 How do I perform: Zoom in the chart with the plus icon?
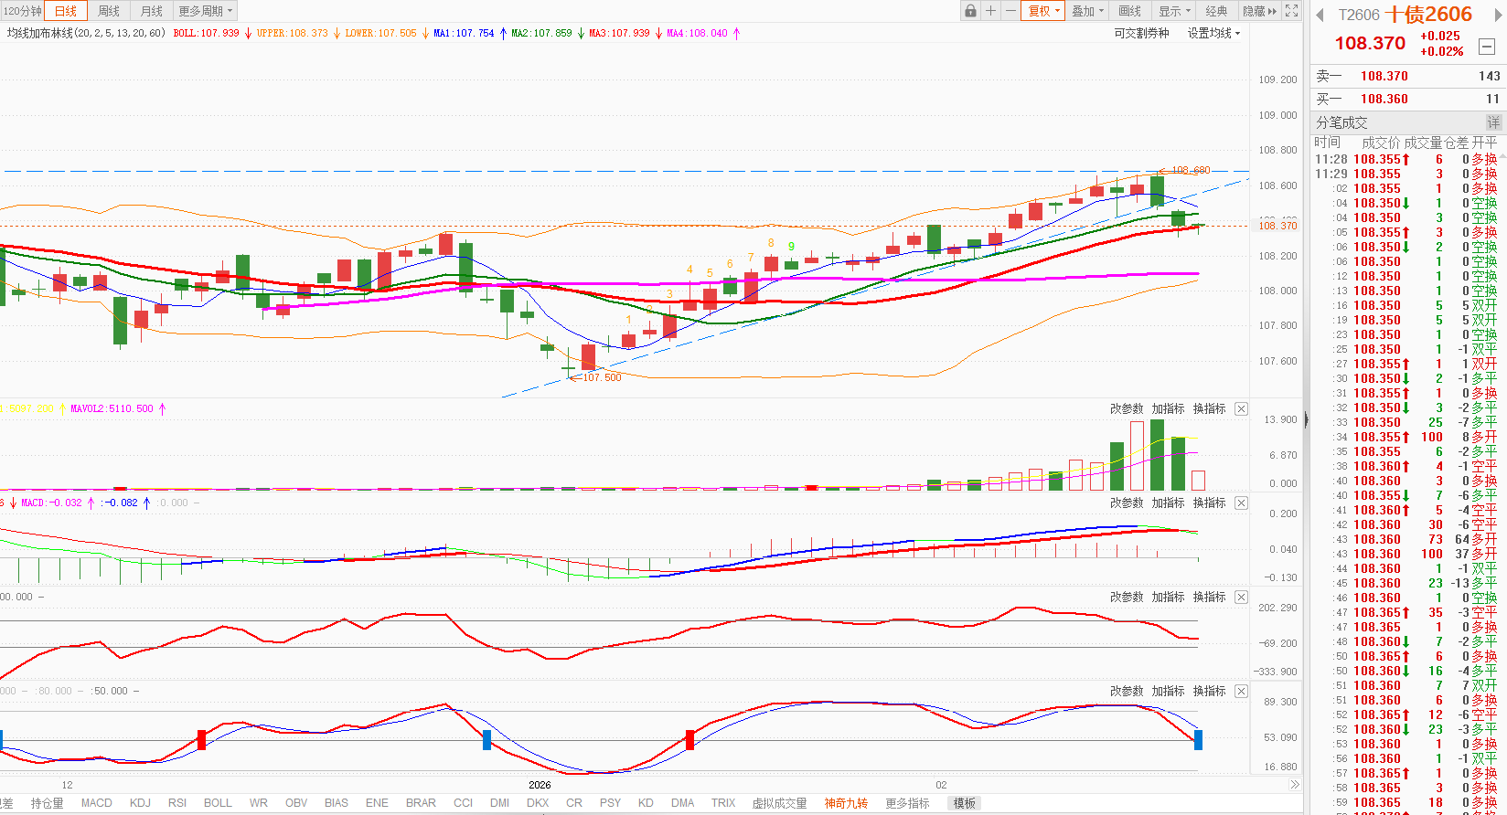990,11
